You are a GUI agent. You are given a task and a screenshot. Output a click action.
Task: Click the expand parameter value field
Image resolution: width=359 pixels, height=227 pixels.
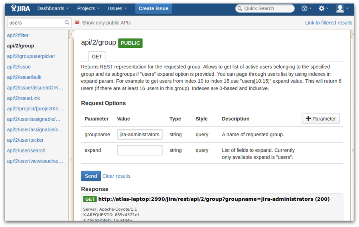(140, 150)
